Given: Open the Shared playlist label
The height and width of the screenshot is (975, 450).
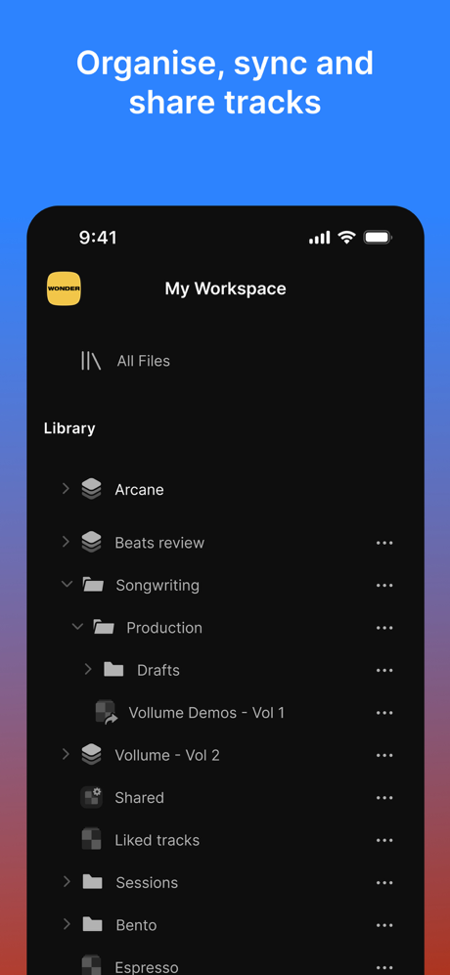Looking at the screenshot, I should pos(140,798).
